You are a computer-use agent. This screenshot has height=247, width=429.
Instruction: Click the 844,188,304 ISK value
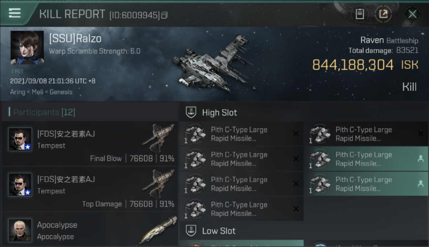365,65
